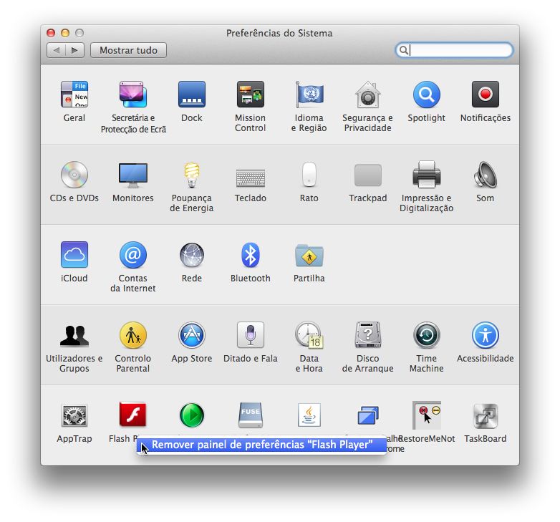This screenshot has width=560, height=522.
Task: Open TaskBoard preference pane
Action: pyautogui.click(x=485, y=415)
